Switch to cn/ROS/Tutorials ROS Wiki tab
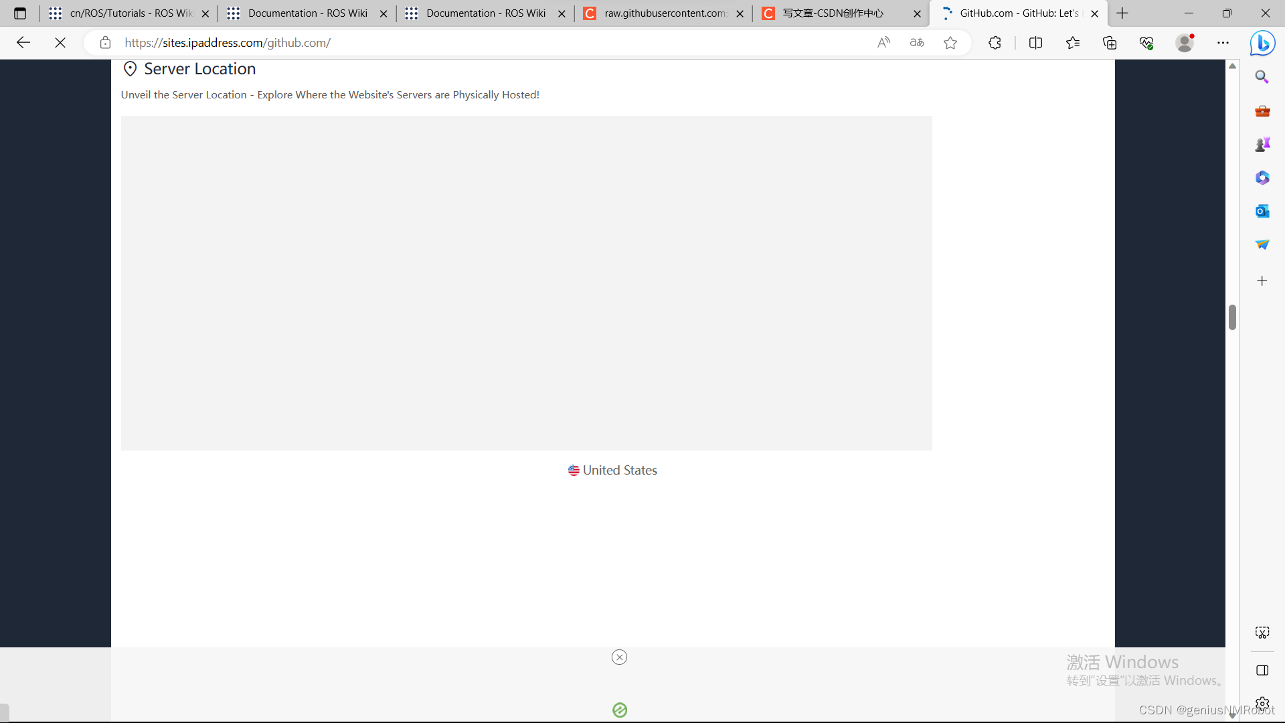 [131, 13]
